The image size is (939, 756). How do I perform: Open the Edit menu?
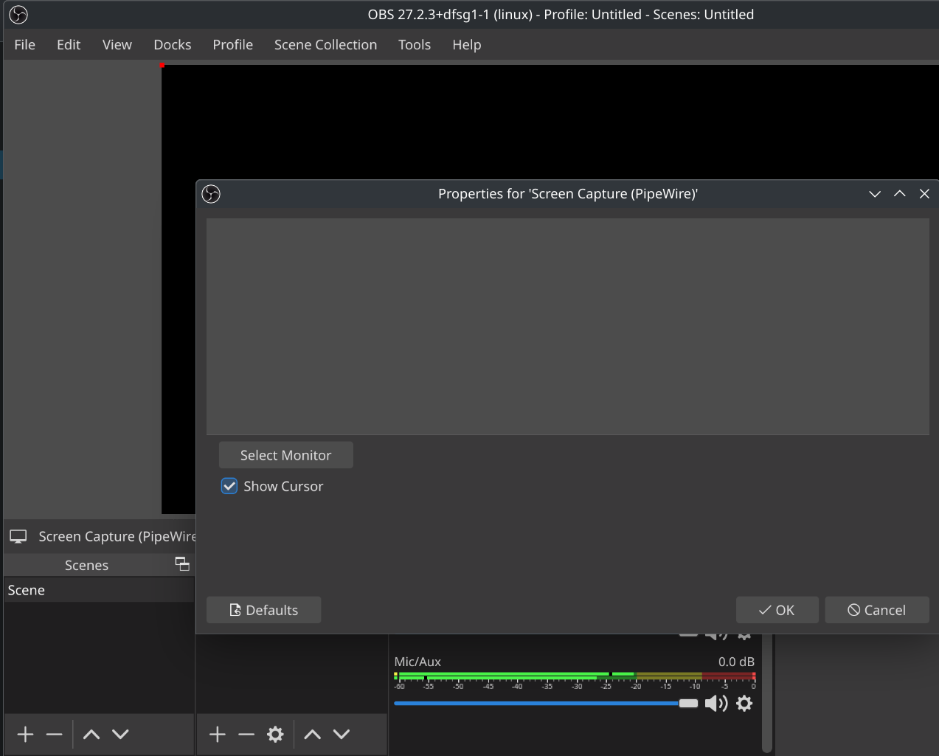coord(69,45)
